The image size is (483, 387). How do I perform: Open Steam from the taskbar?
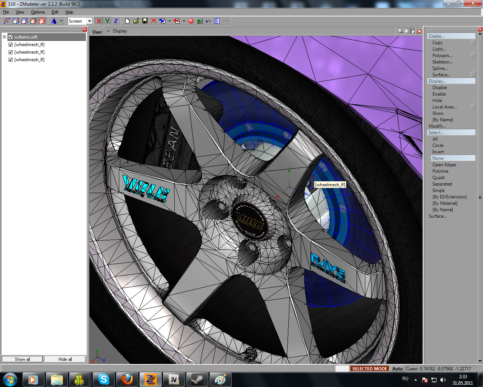[x=197, y=379]
